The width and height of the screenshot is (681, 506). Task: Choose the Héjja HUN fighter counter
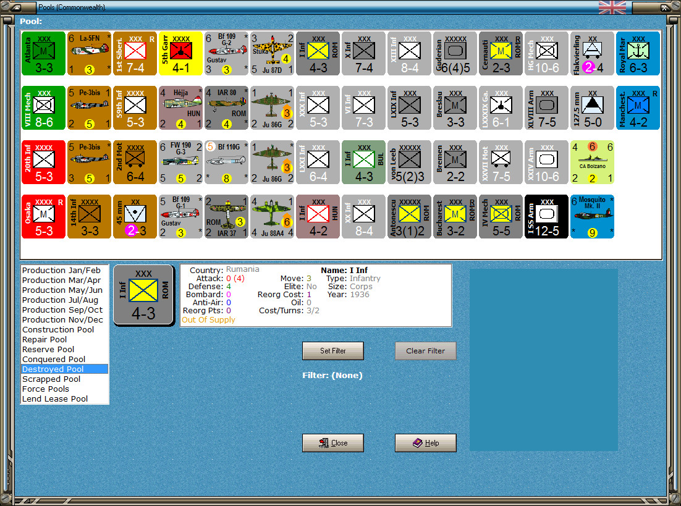pyautogui.click(x=180, y=108)
